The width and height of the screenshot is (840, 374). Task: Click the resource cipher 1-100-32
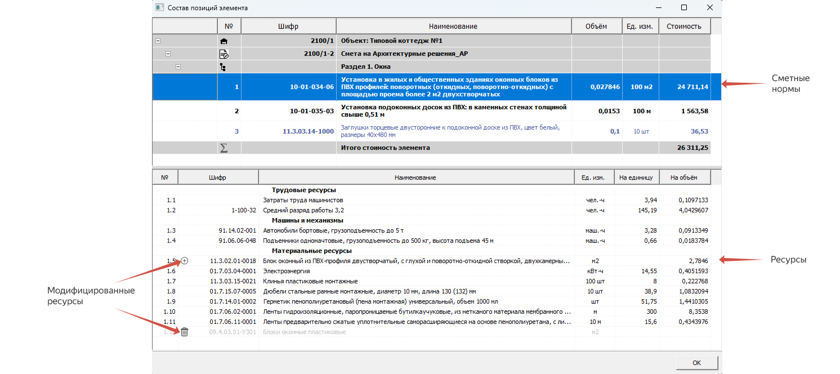pos(244,210)
